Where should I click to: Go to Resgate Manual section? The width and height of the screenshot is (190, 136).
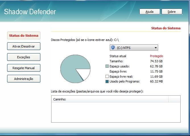[x=24, y=68]
